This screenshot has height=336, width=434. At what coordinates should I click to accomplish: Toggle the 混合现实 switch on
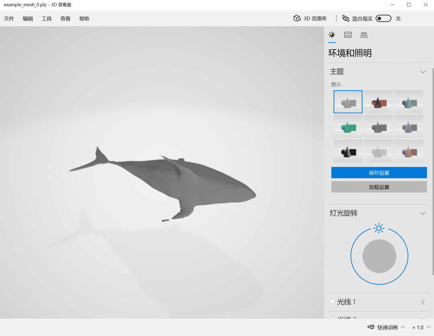383,18
